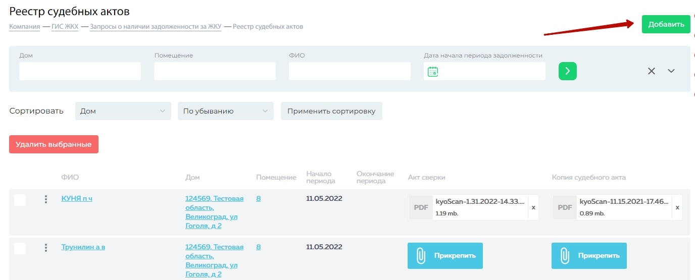Open three-dot menu for КУНЯ п ч row
The image size is (695, 280).
point(46,199)
